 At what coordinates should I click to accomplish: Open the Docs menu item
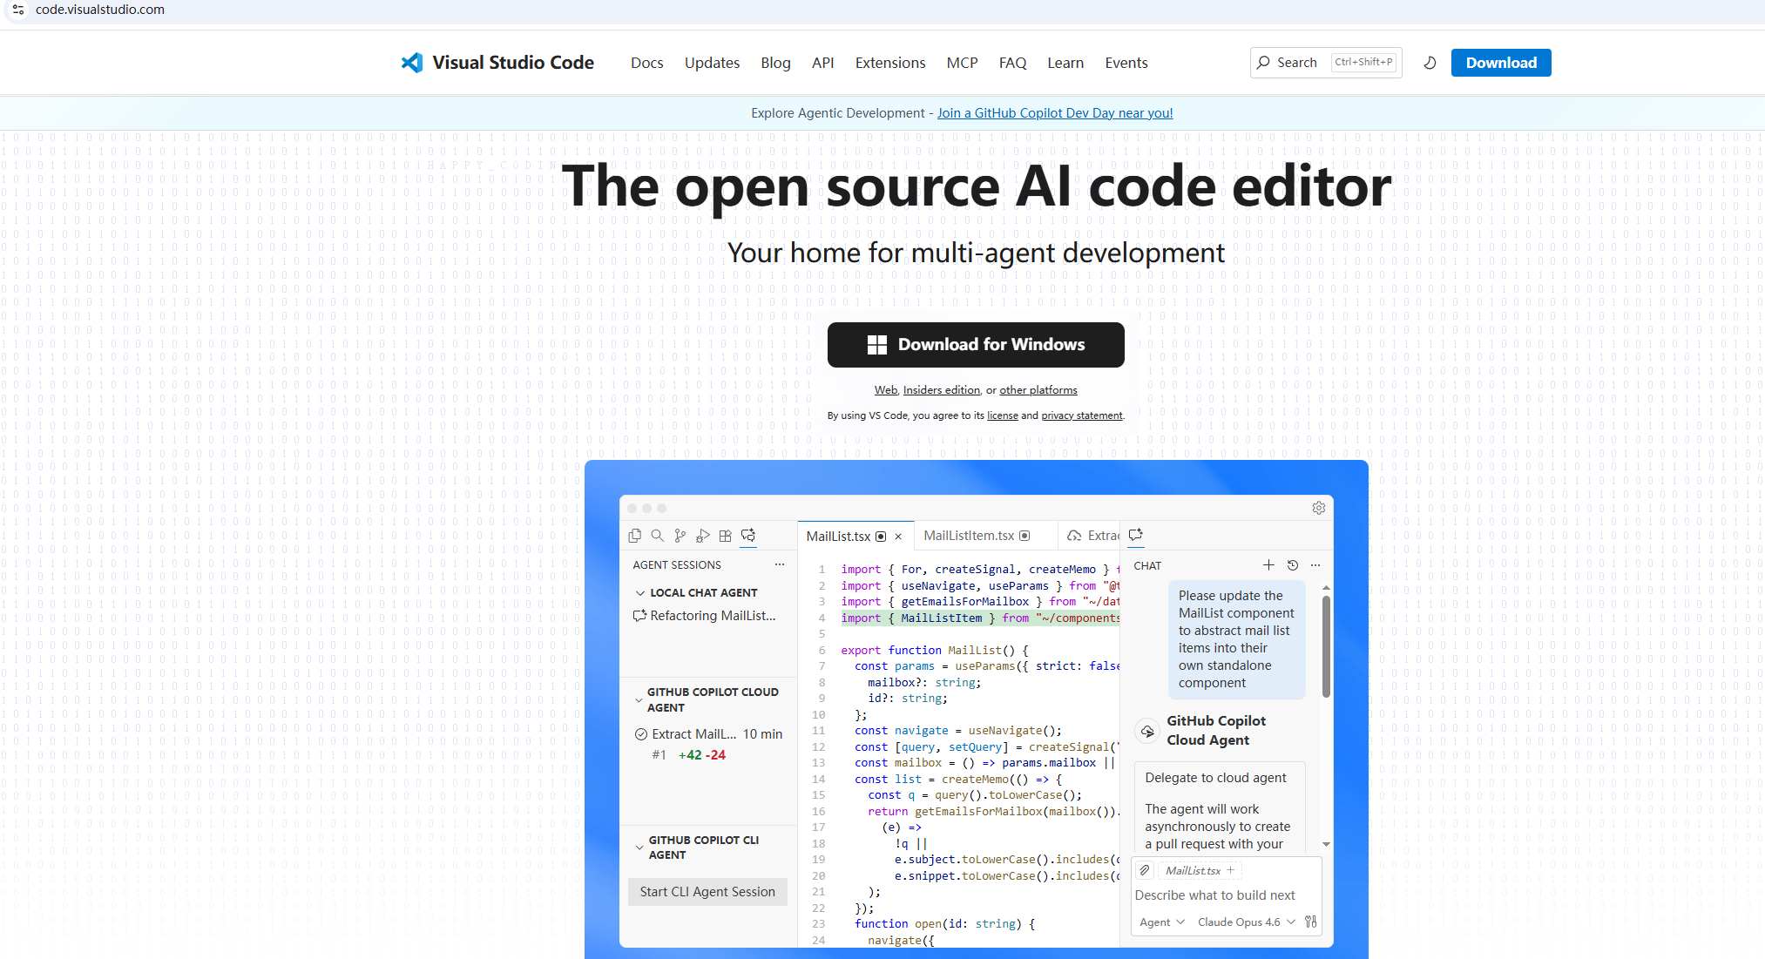click(647, 63)
